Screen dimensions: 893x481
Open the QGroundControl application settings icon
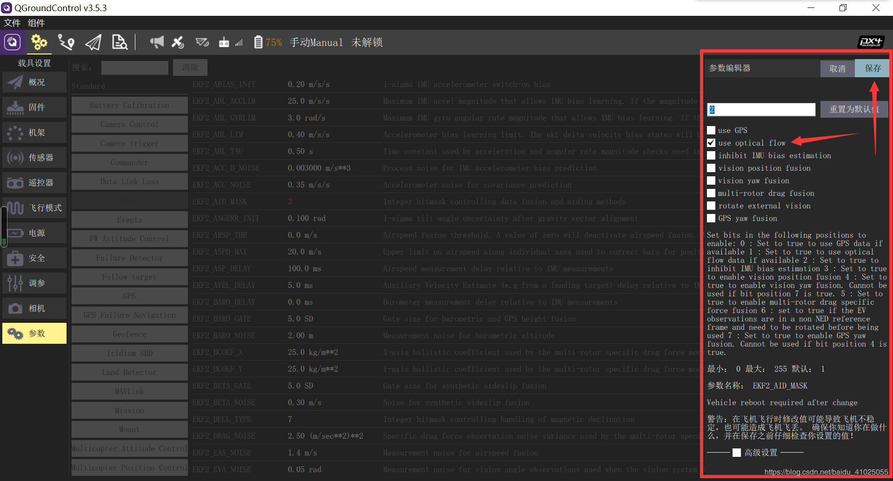[x=13, y=42]
